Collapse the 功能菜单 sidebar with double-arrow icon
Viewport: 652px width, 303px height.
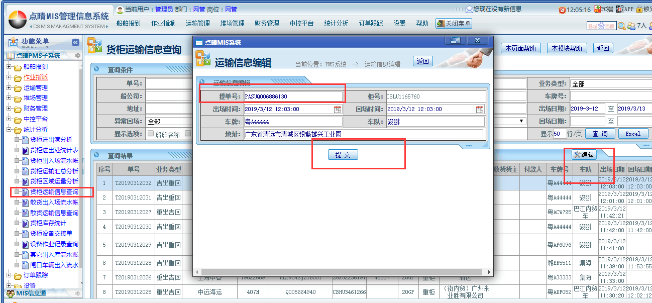(75, 43)
